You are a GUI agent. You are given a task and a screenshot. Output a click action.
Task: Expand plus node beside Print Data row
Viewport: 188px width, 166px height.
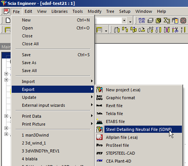pos(6,116)
